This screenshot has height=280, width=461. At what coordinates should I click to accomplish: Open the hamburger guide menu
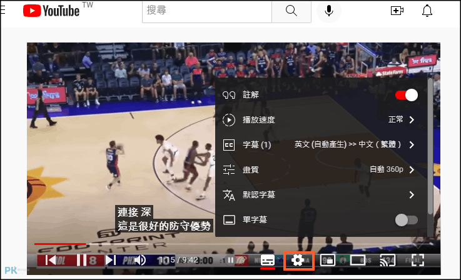click(x=3, y=9)
